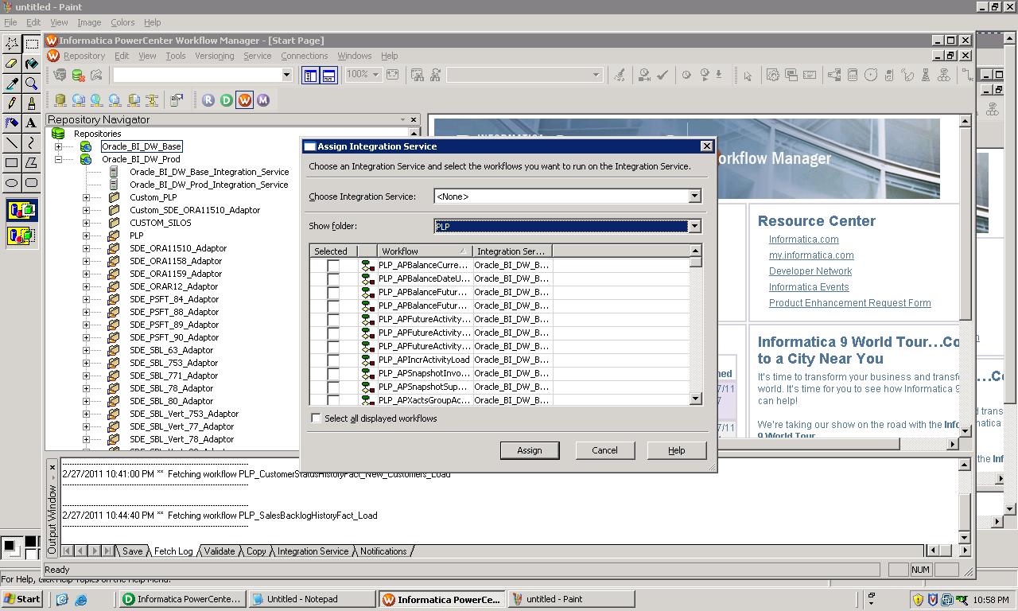The image size is (1018, 611).
Task: Collapse the Oracle_BI_DW_Prod repository node
Action: point(58,159)
